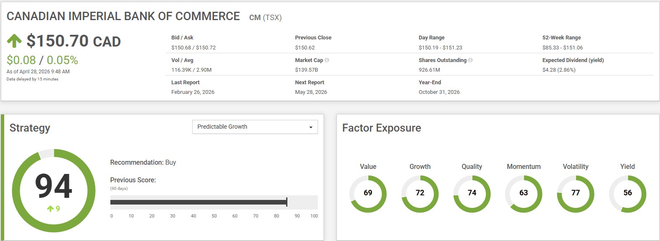660x241 pixels.
Task: Click the Volatility factor score gauge
Action: point(575,193)
